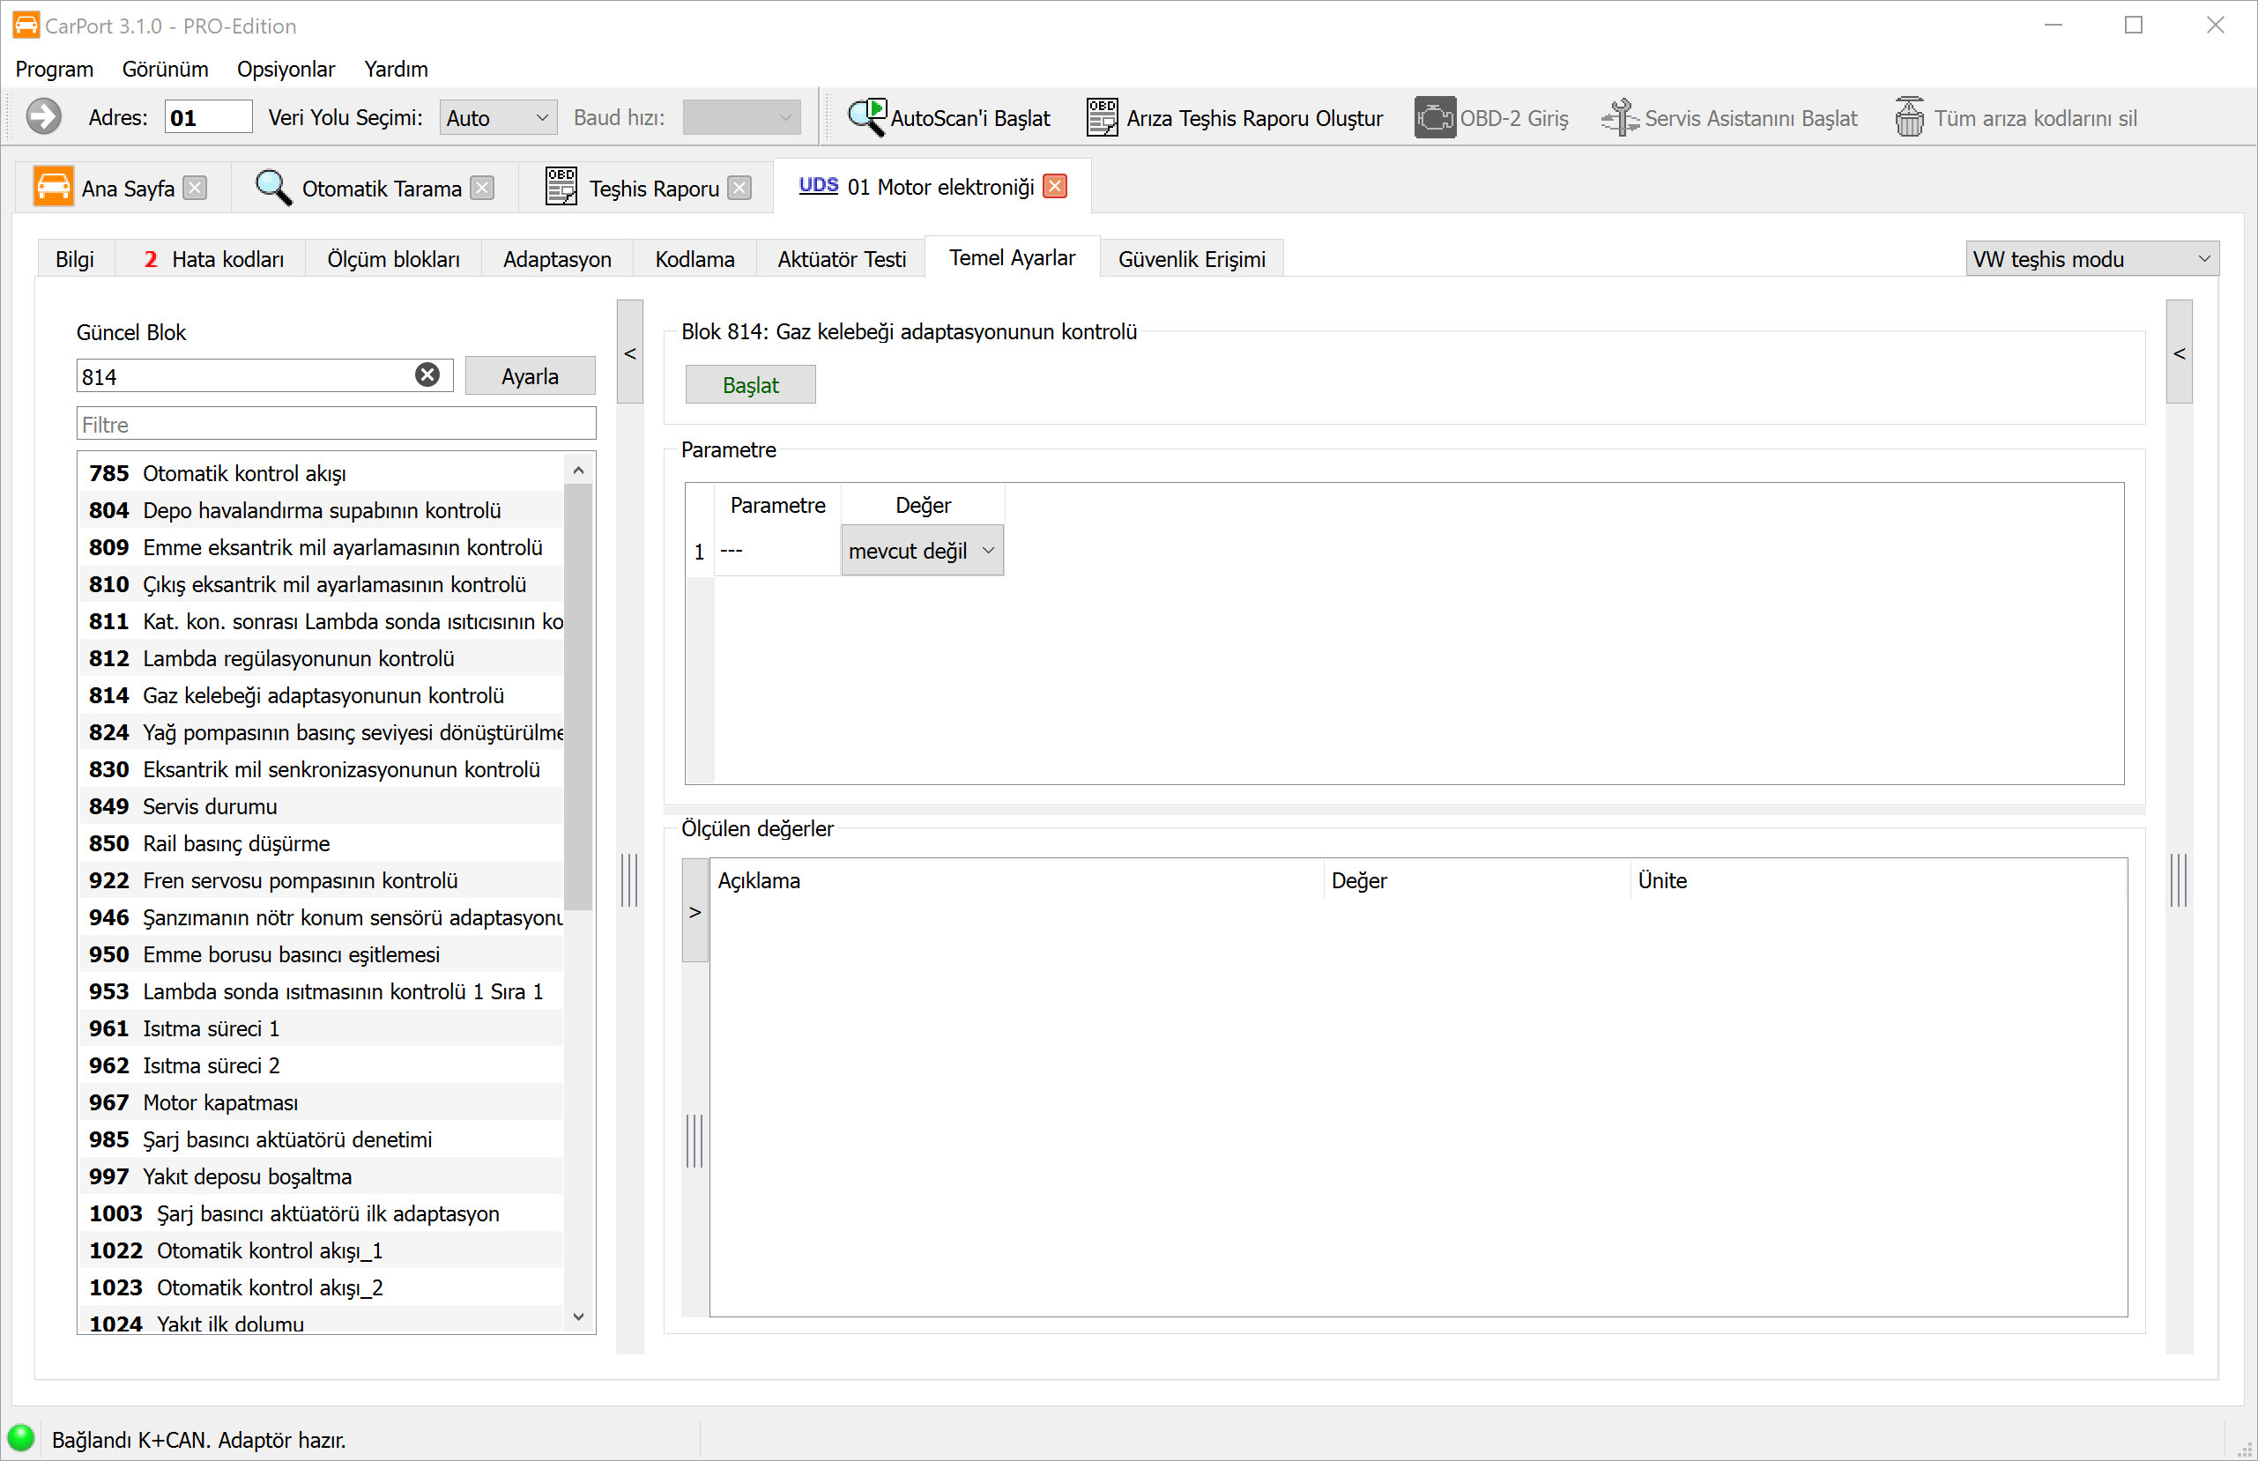Launch Servis Asistanını Başlat icon
Image resolution: width=2258 pixels, height=1461 pixels.
tap(1620, 118)
